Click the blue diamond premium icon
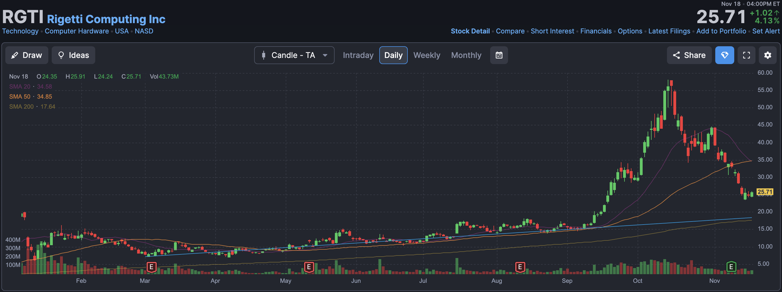Viewport: 782px width, 292px height. pyautogui.click(x=725, y=55)
